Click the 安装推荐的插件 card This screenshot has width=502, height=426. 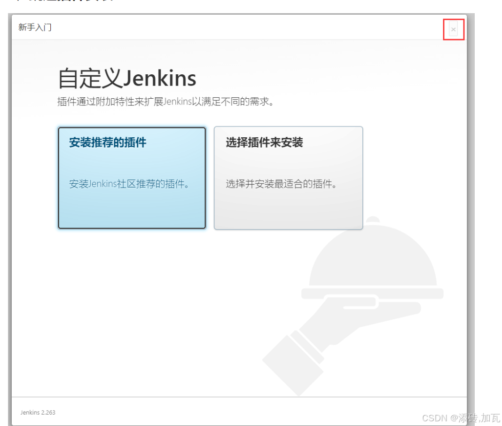coord(132,178)
